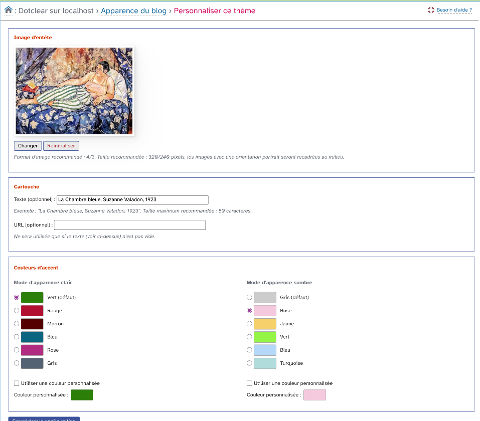Click the home icon in the breadcrumb

(8, 10)
